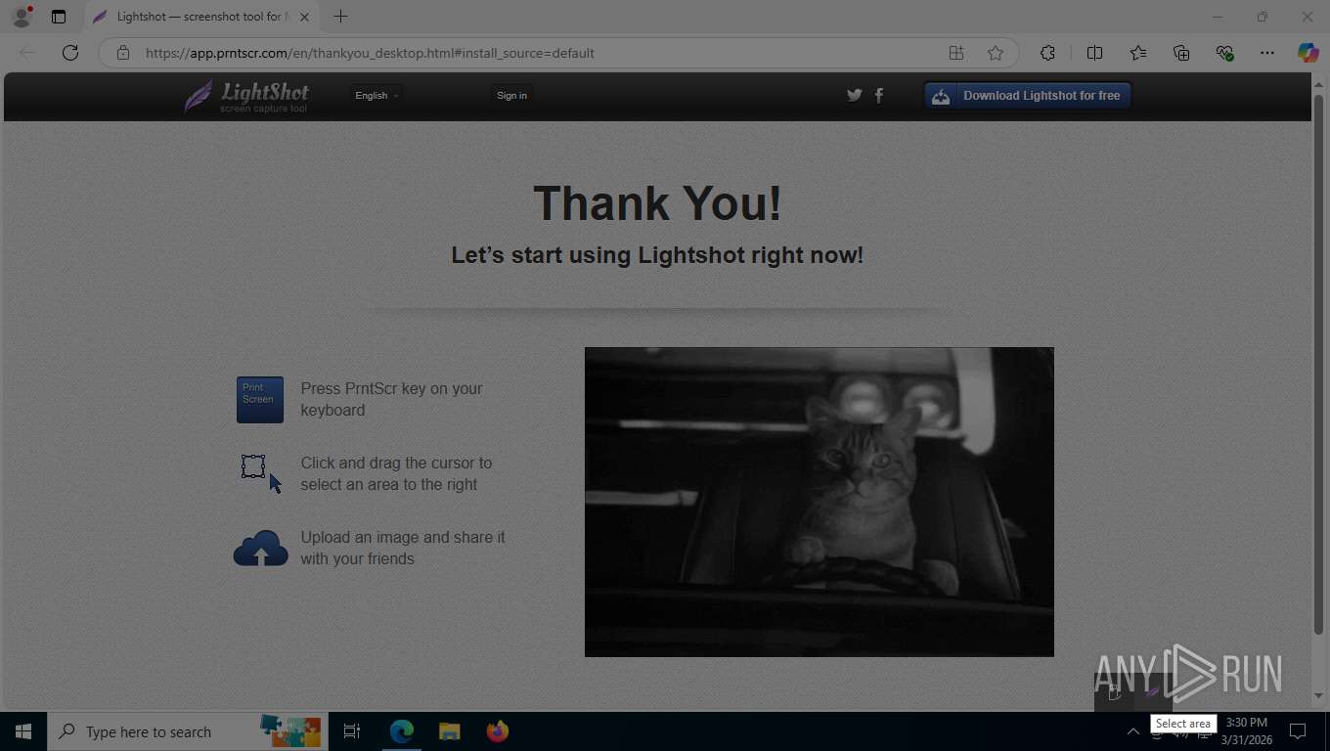Open Browser essentials heart icon
The image size is (1330, 751).
point(1224,53)
